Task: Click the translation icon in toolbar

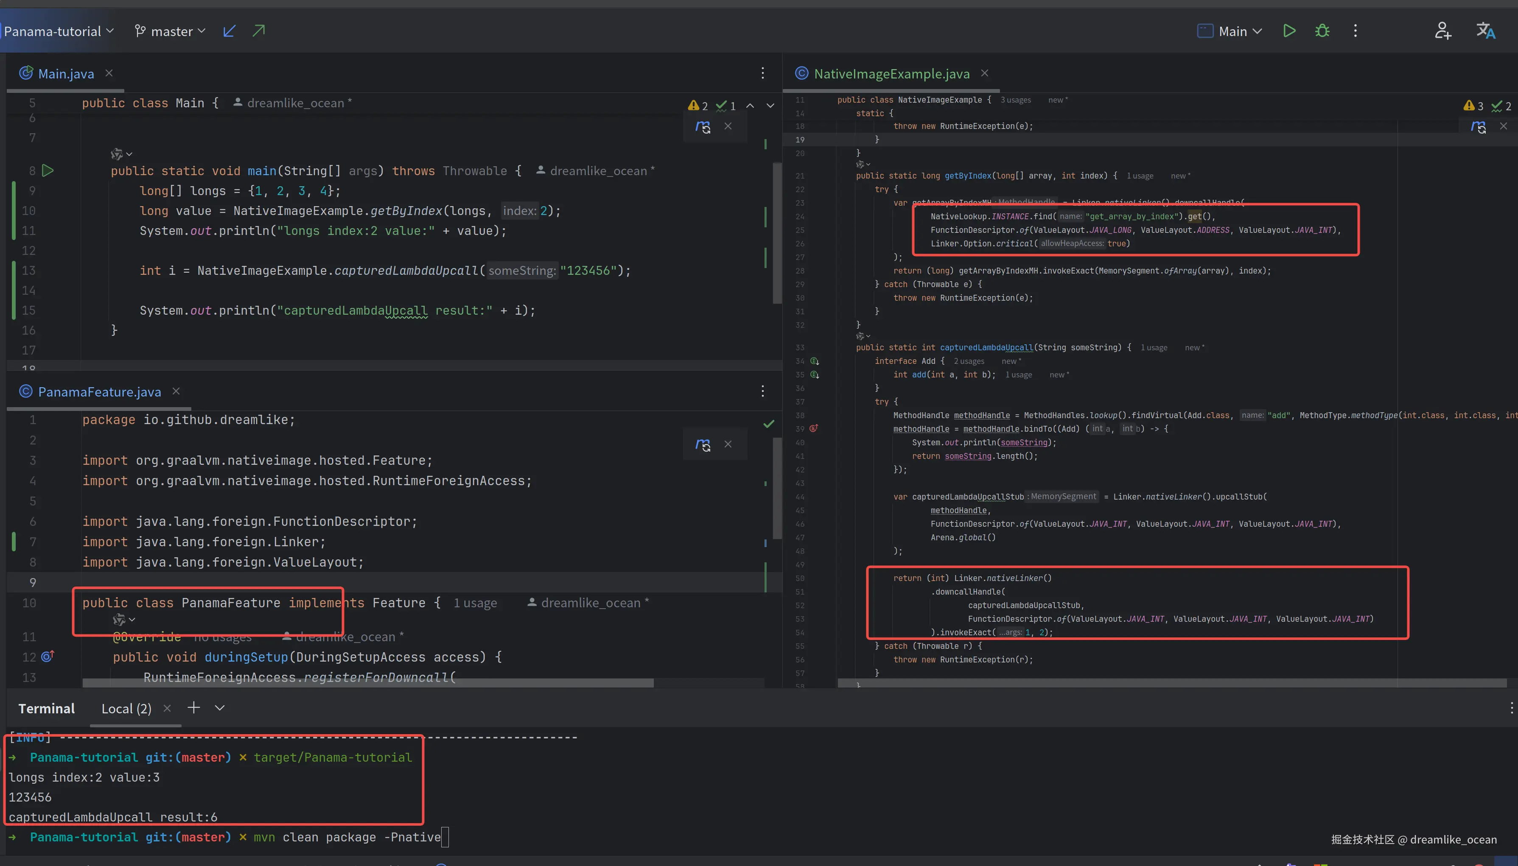Action: click(1485, 31)
